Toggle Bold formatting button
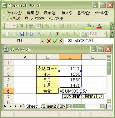 coord(22,26)
